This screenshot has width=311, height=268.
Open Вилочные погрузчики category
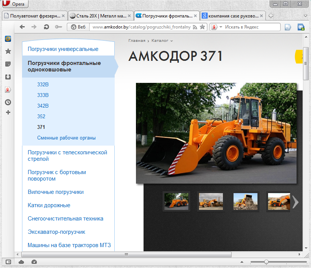click(55, 192)
